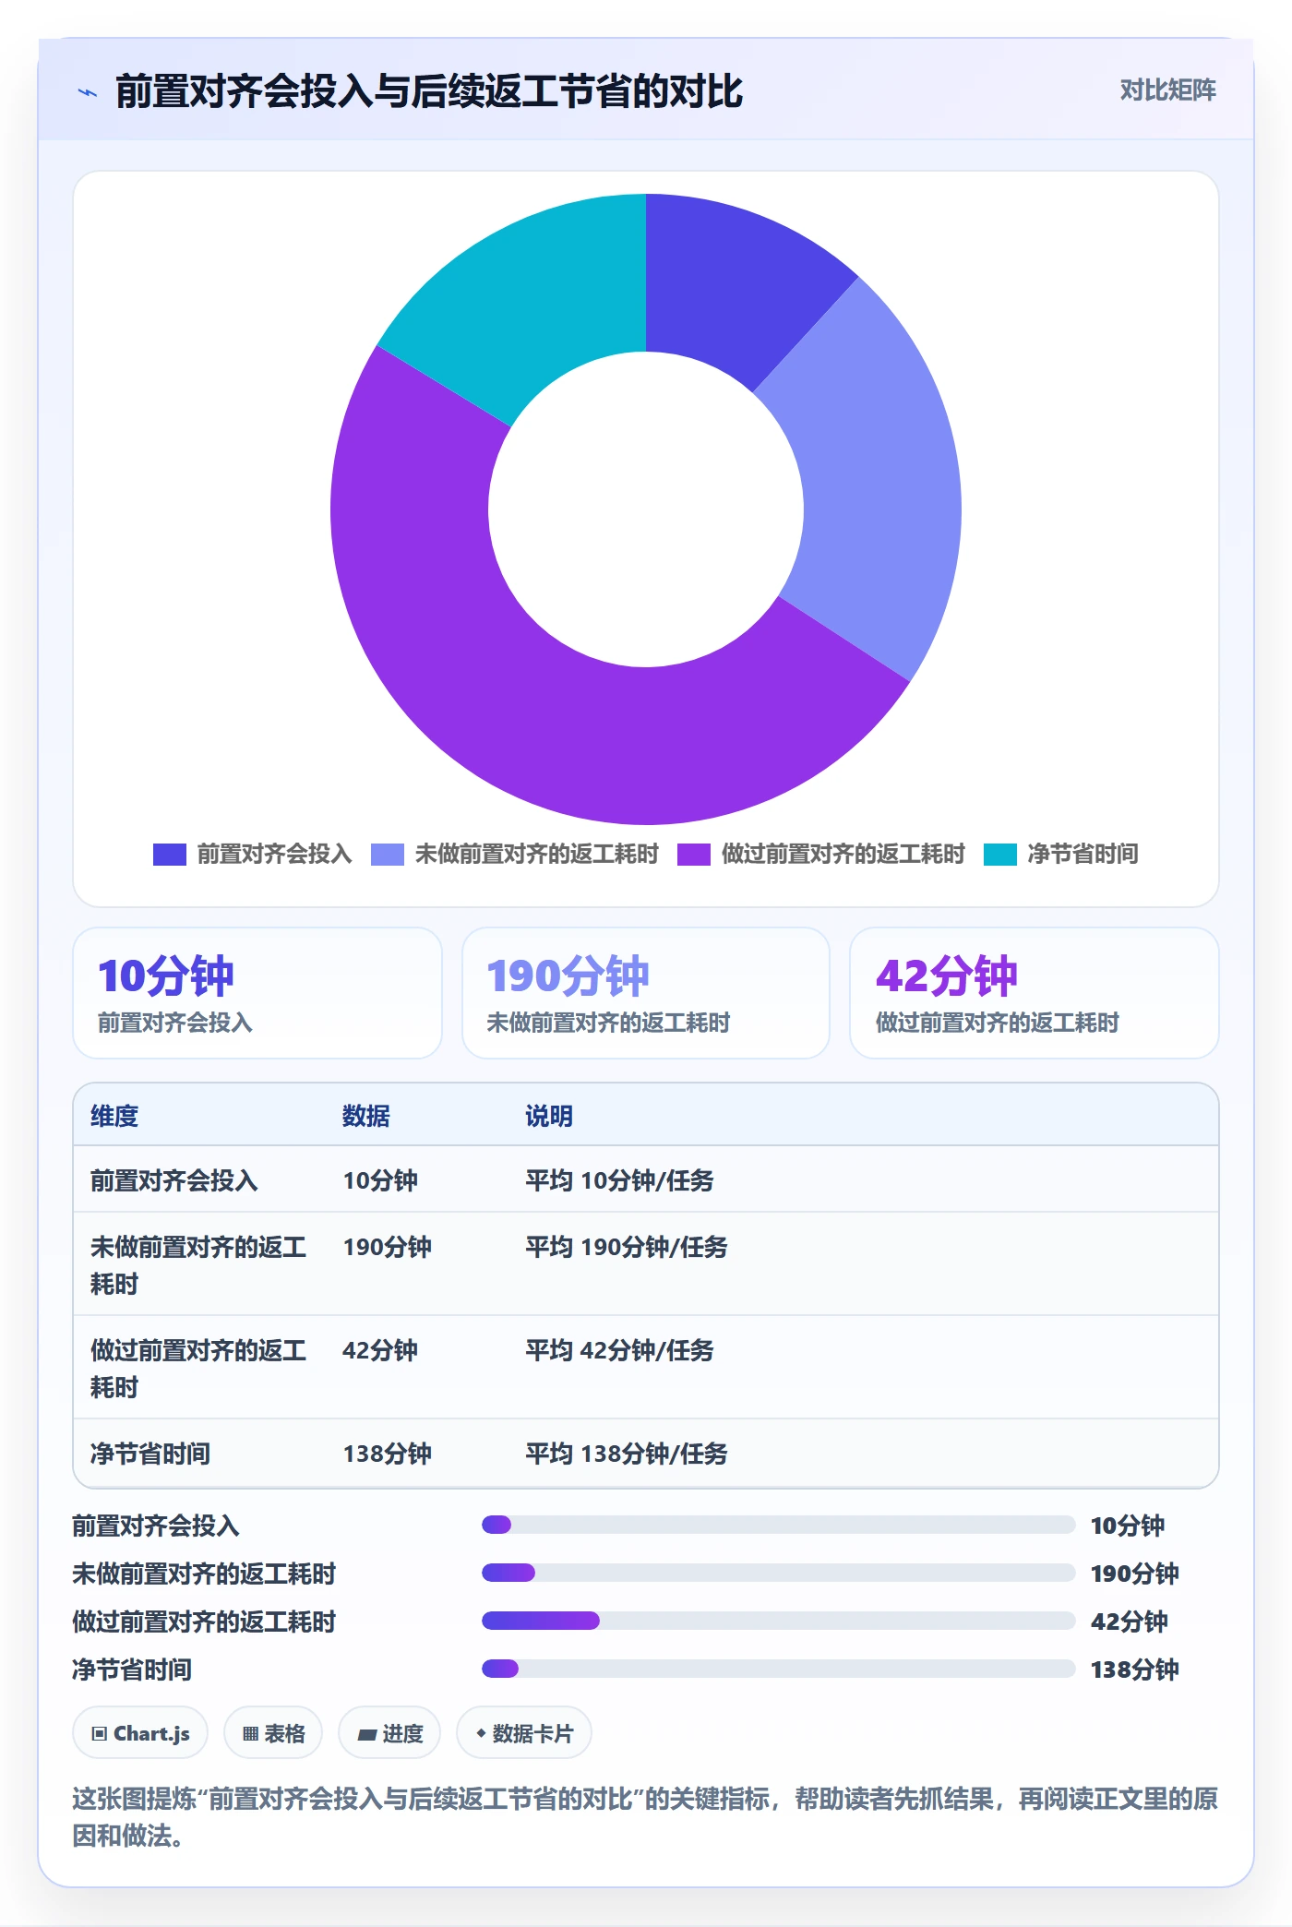Click the 未做前置对齐的返工耗时 progress bar
The image size is (1292, 1927).
[778, 1573]
